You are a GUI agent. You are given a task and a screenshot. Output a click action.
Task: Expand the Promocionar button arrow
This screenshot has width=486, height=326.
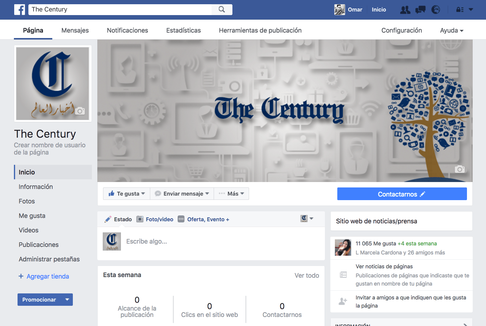coord(67,299)
